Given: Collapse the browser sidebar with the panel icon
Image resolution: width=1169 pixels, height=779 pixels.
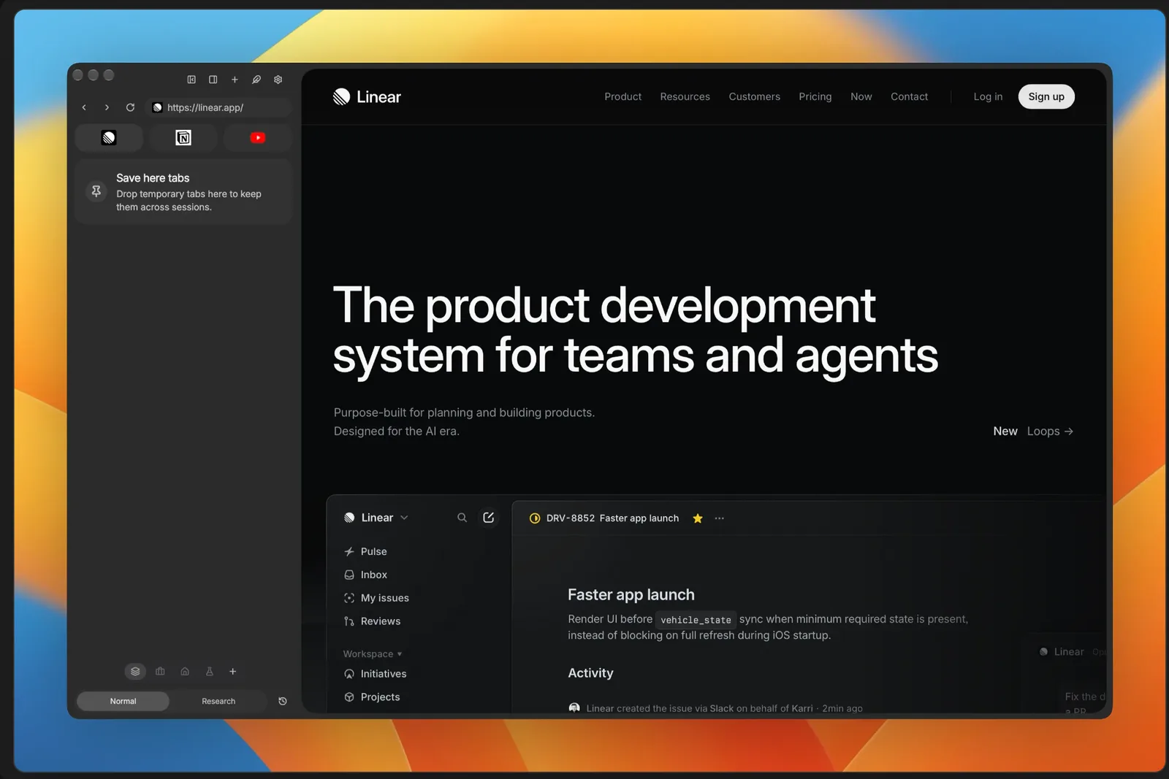Looking at the screenshot, I should pos(191,80).
